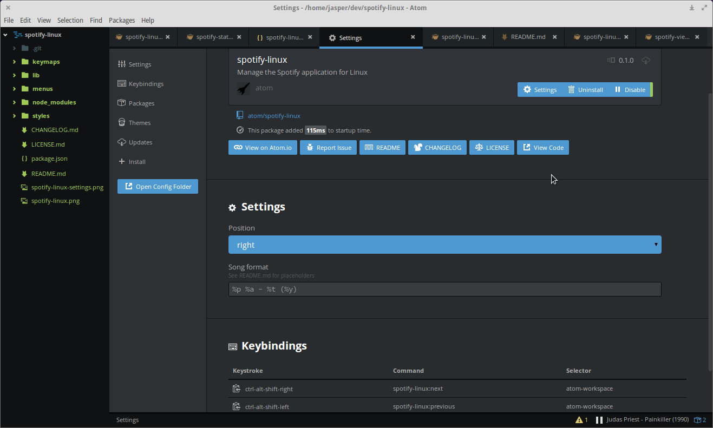Screen dimensions: 713x428
Task: Open the Find menu
Action: pos(96,20)
